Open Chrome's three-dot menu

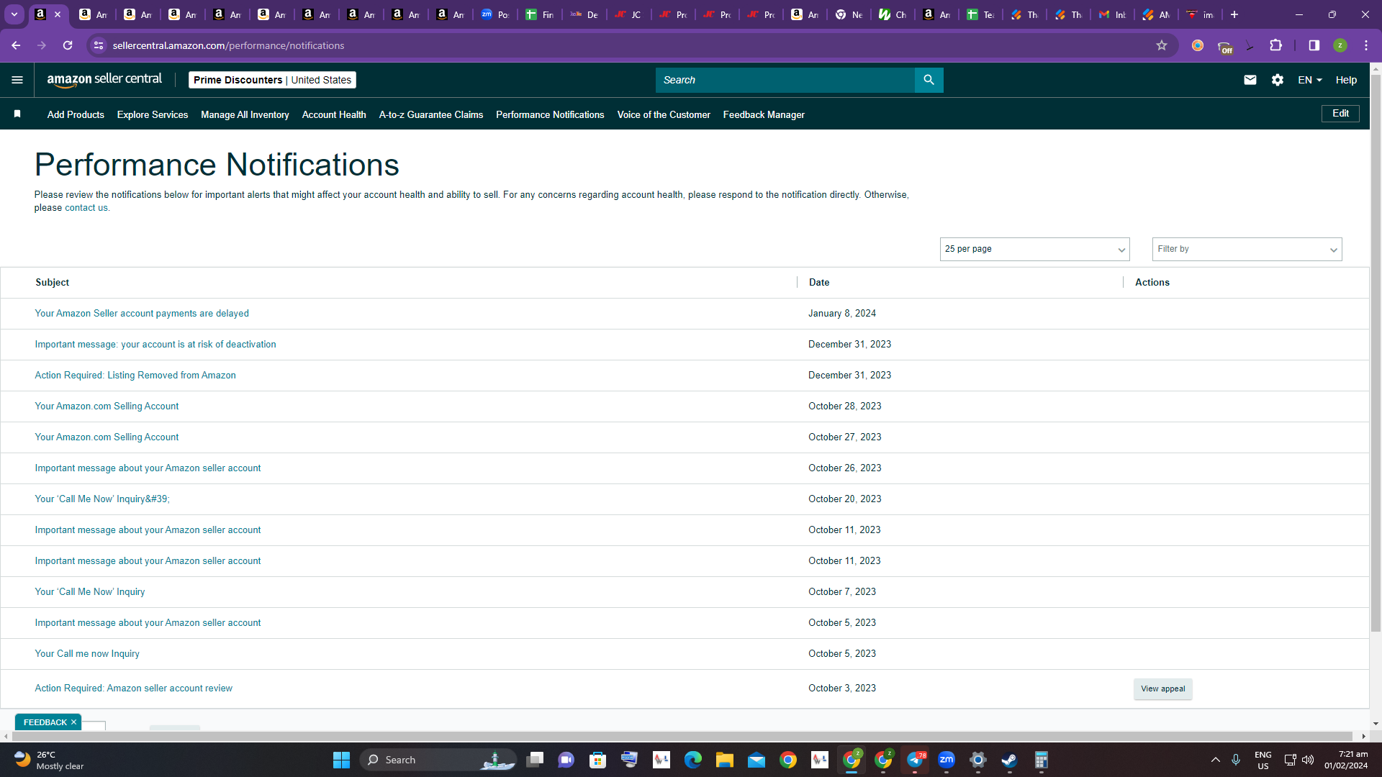1366,45
